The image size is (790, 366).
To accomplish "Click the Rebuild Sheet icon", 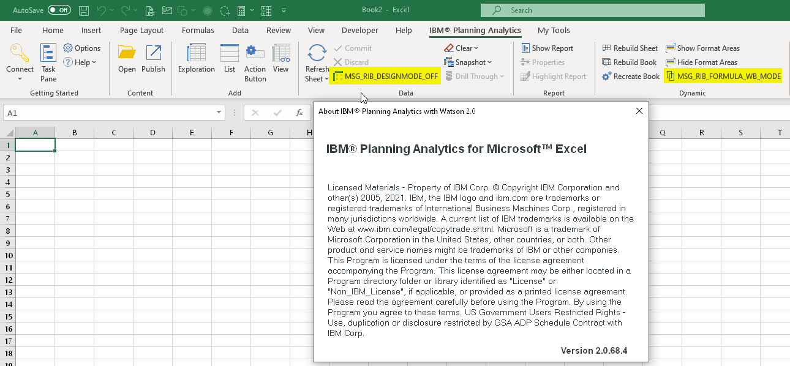I will pyautogui.click(x=630, y=48).
